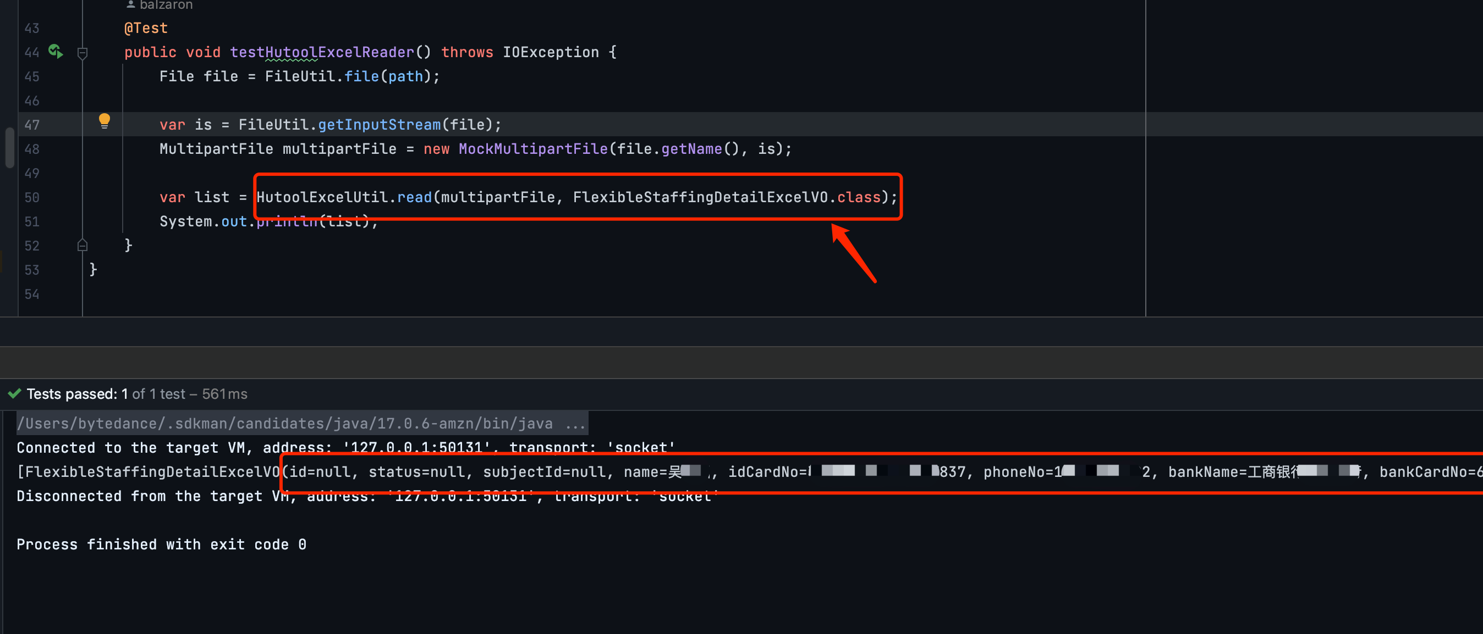Expand truncated java command with ellipsis

[x=574, y=423]
